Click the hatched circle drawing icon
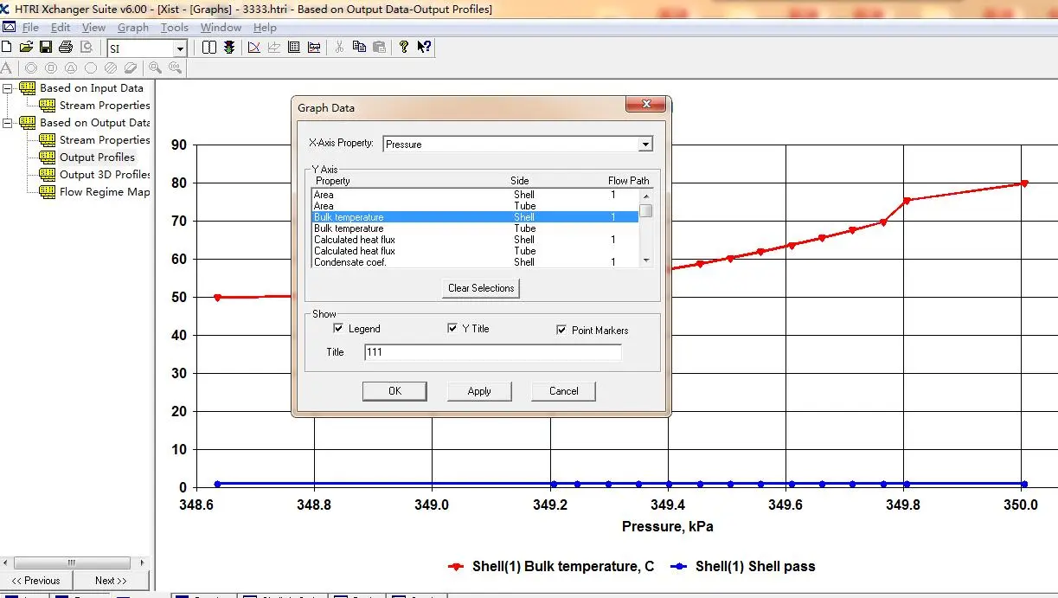 click(x=111, y=68)
